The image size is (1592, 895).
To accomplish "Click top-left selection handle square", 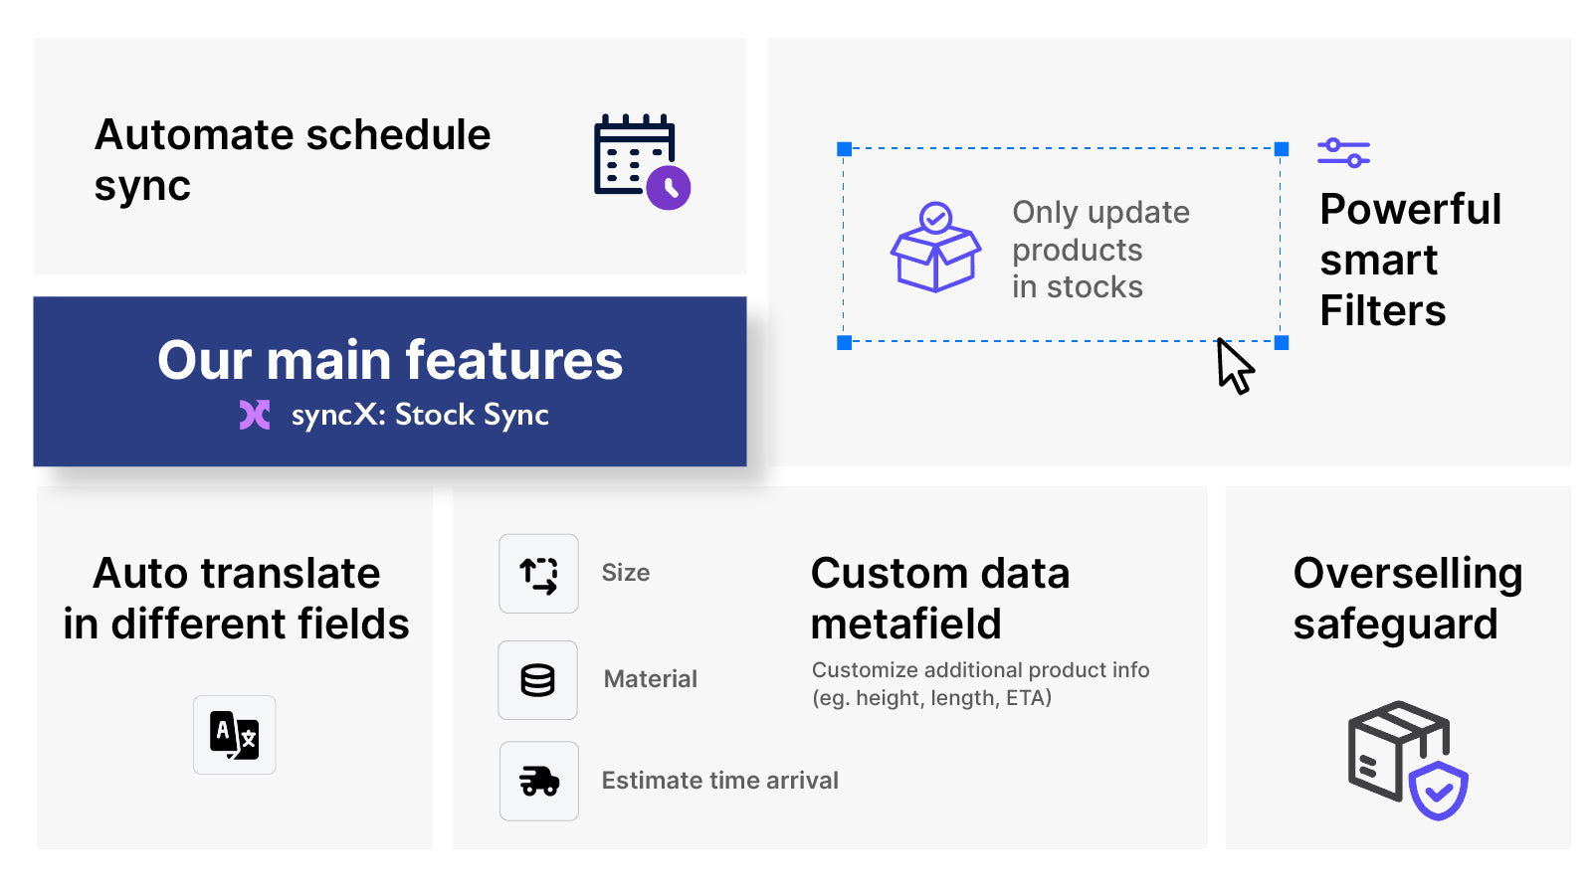I will tap(844, 149).
